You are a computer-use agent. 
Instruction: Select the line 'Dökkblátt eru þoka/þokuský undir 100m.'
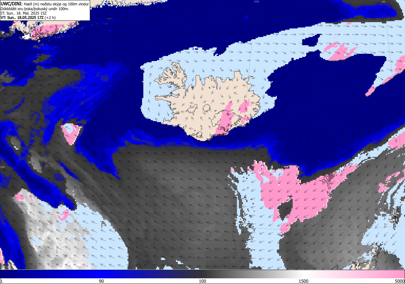pyautogui.click(x=35, y=9)
